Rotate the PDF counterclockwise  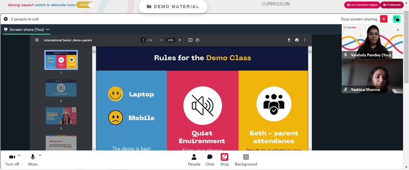tap(198, 40)
